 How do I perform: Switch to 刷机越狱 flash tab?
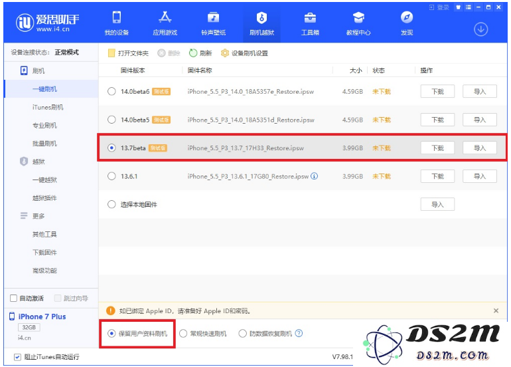[x=261, y=23]
